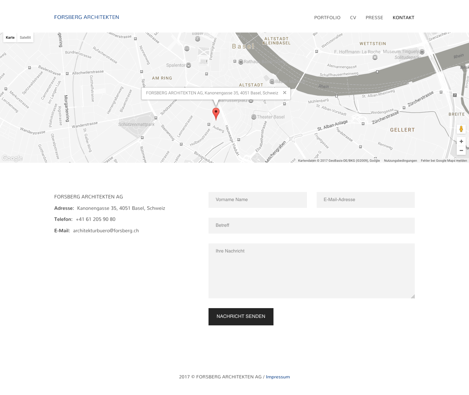Click Fehler bei Google Maps melden
Screen dimensions: 469x395
444,160
